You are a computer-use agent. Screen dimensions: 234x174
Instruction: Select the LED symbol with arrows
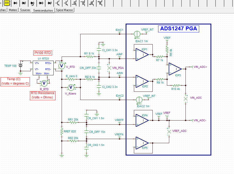point(33,3)
